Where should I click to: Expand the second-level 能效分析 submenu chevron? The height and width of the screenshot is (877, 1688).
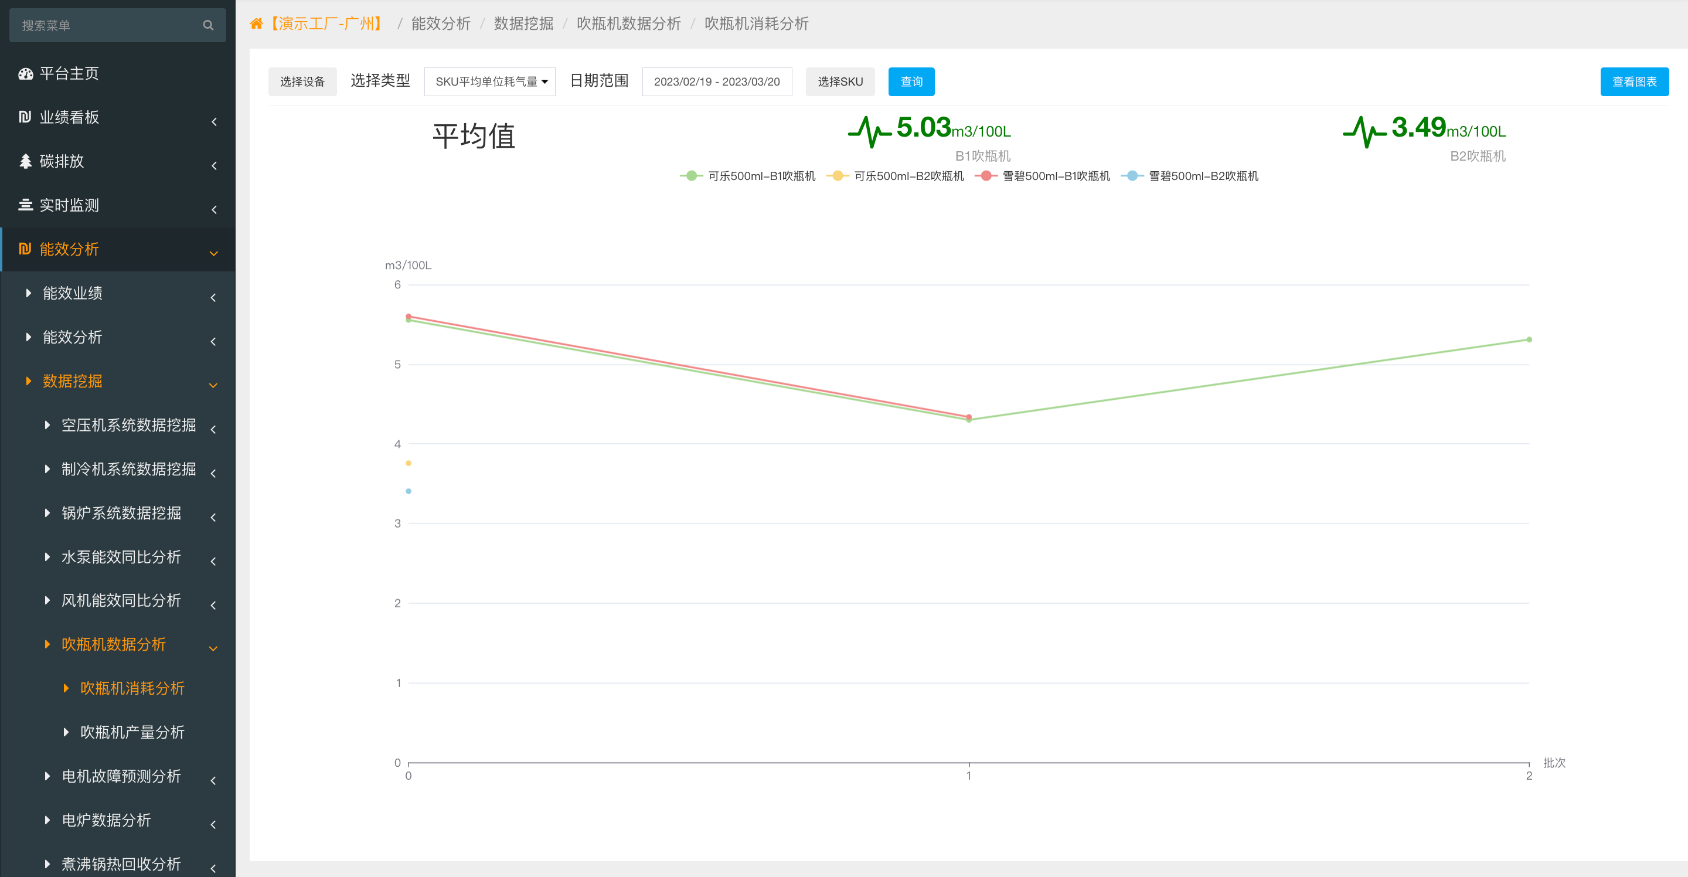click(x=213, y=341)
